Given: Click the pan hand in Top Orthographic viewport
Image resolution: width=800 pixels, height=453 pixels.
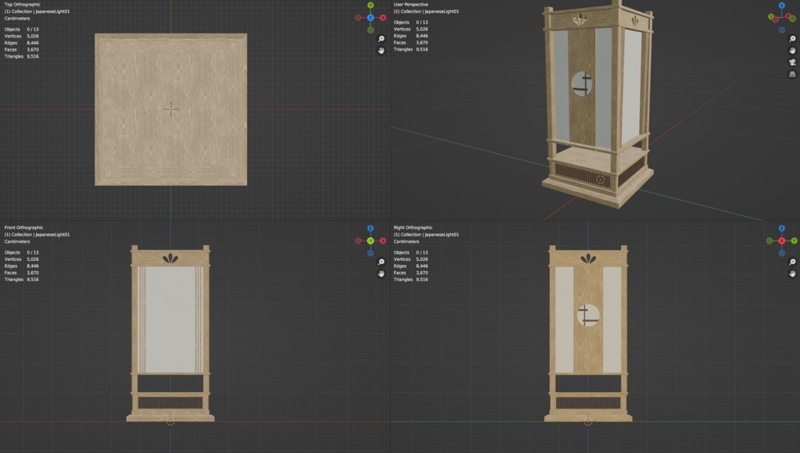Looking at the screenshot, I should (381, 51).
